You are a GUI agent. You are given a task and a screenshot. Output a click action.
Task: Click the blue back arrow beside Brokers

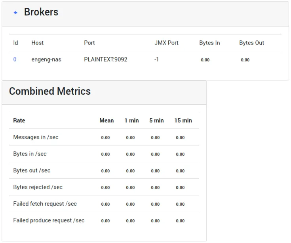tap(15, 13)
